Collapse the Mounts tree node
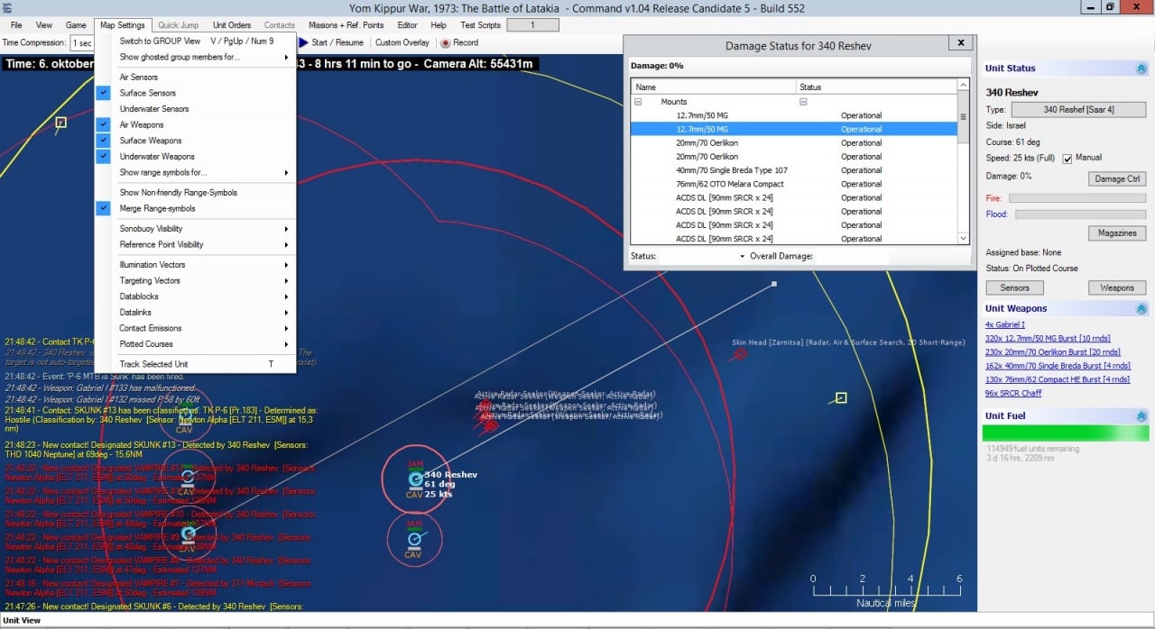1155x629 pixels. point(638,102)
